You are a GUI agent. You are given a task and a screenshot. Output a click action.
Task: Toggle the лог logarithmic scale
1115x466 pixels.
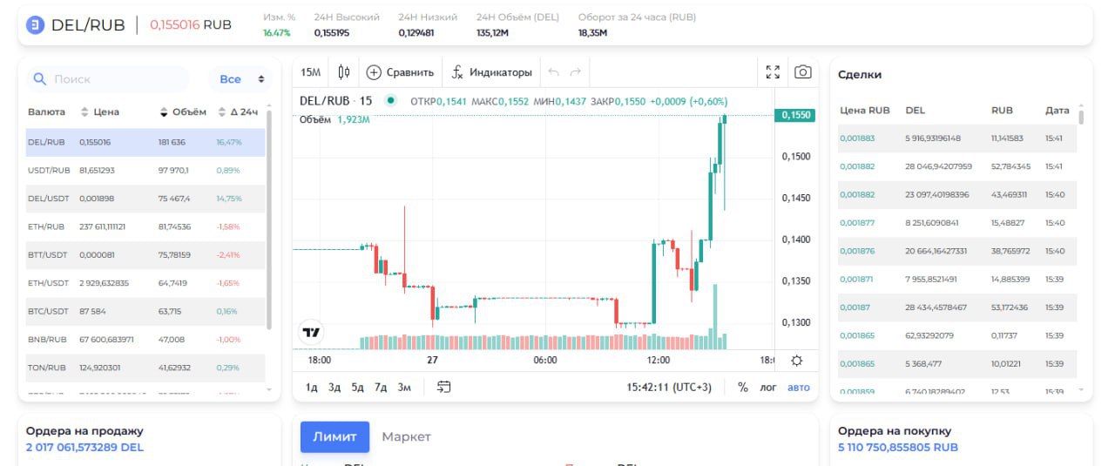768,387
